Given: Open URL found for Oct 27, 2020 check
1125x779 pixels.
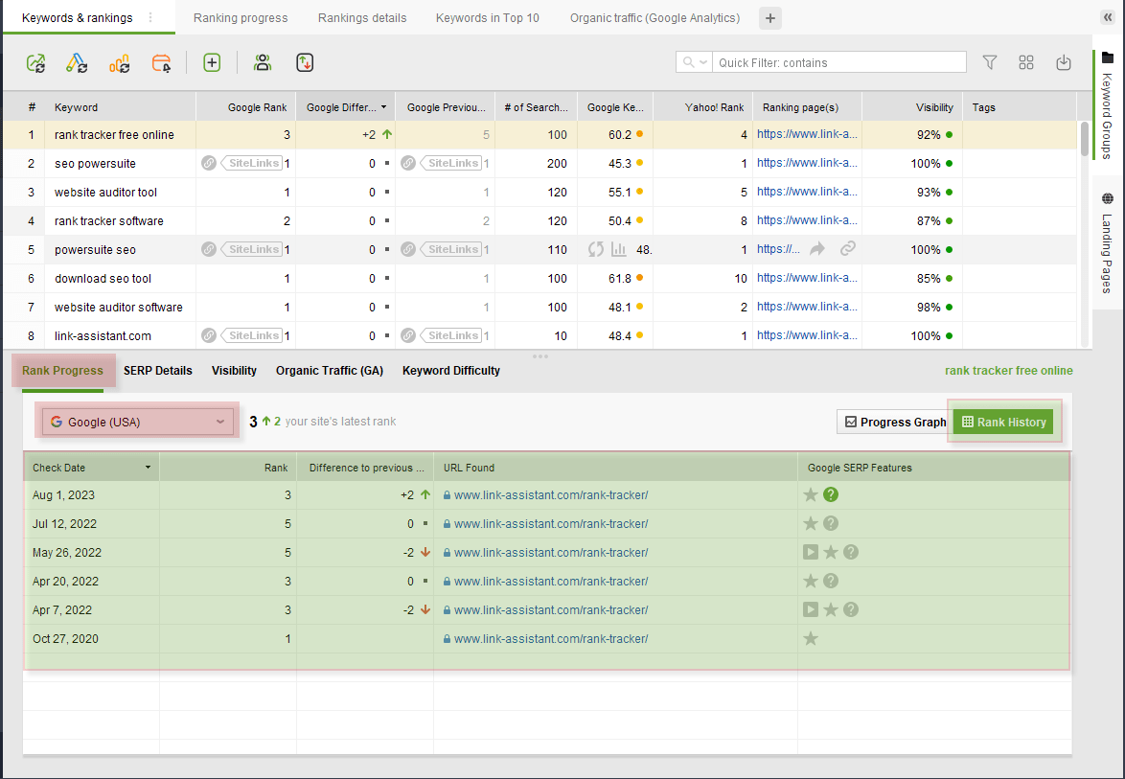Looking at the screenshot, I should tap(551, 638).
